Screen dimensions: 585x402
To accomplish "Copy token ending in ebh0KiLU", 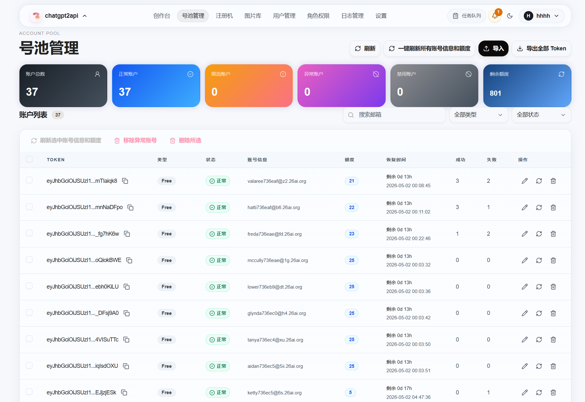I will click(x=127, y=287).
